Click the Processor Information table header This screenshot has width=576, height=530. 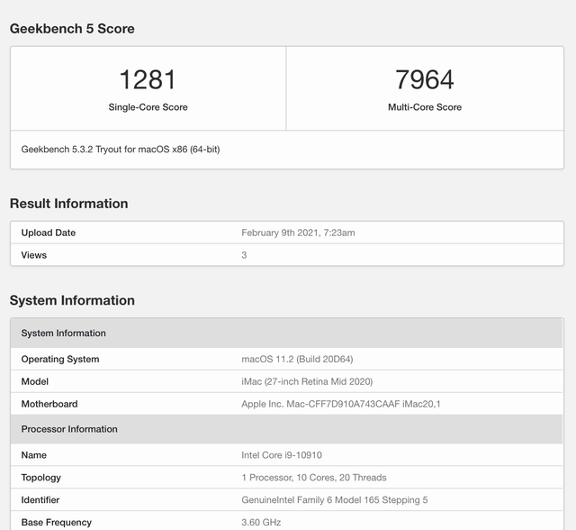286,429
